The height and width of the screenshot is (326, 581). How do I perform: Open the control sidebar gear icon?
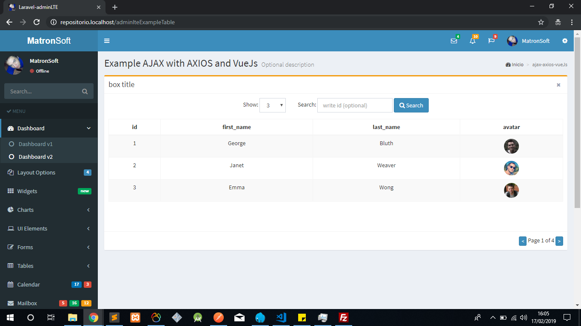[565, 41]
